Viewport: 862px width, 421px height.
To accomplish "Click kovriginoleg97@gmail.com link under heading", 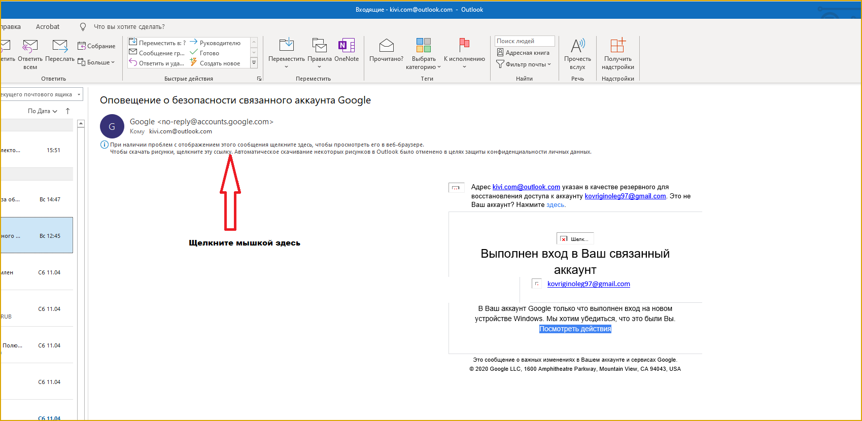I will coord(589,284).
